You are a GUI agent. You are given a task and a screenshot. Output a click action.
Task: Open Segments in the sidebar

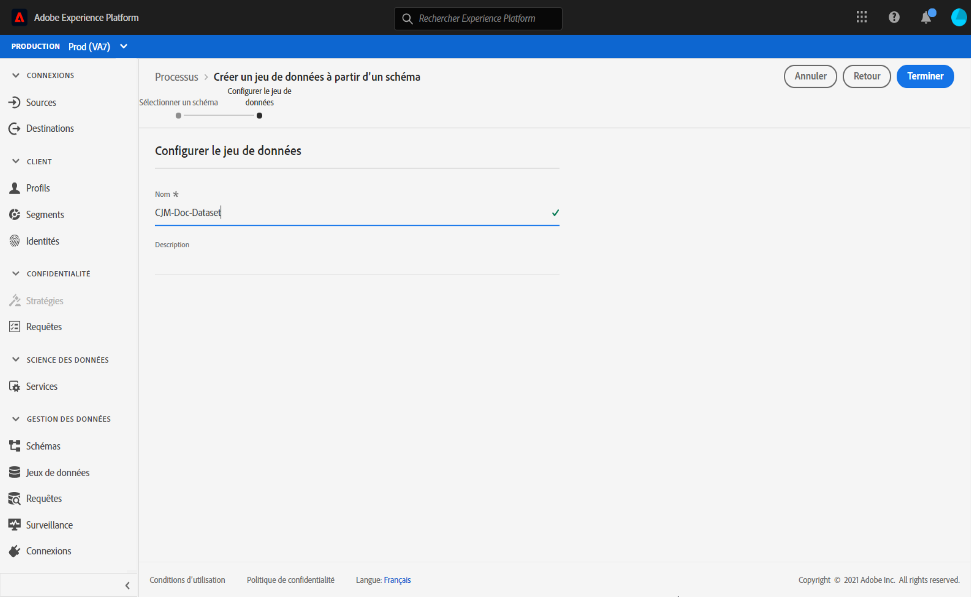pyautogui.click(x=45, y=215)
